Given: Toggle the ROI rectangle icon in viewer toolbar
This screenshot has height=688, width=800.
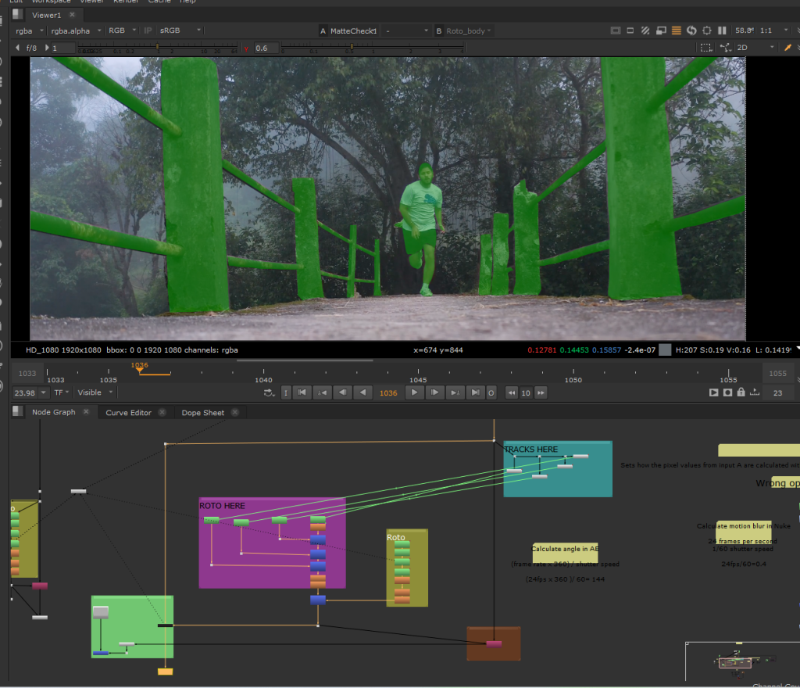Looking at the screenshot, I should [x=630, y=30].
